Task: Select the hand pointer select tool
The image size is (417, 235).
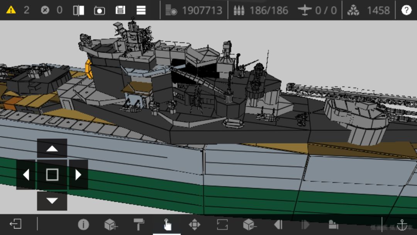Action: point(167,224)
